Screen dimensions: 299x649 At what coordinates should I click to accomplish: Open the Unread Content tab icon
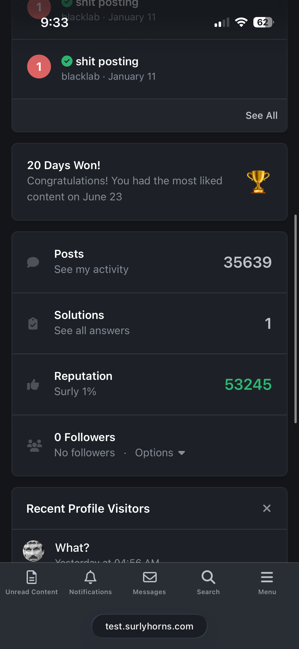[32, 577]
